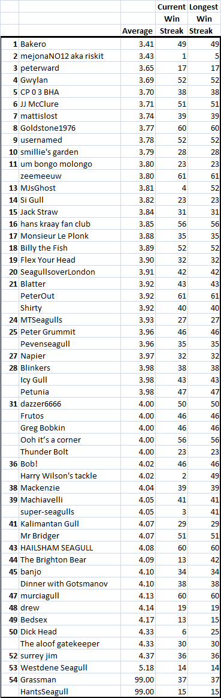Click the MJsGhost current streak cell

[x=171, y=188]
